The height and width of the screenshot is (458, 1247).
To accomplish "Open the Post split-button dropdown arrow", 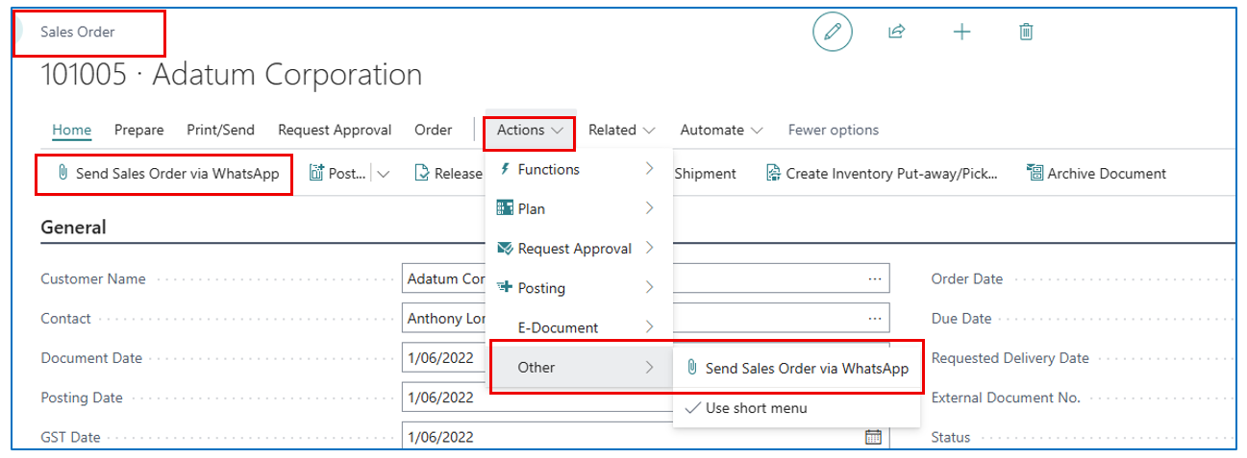I will (x=384, y=174).
